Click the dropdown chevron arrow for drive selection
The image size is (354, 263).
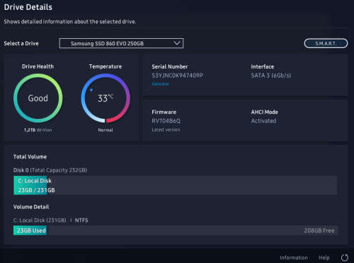(177, 43)
